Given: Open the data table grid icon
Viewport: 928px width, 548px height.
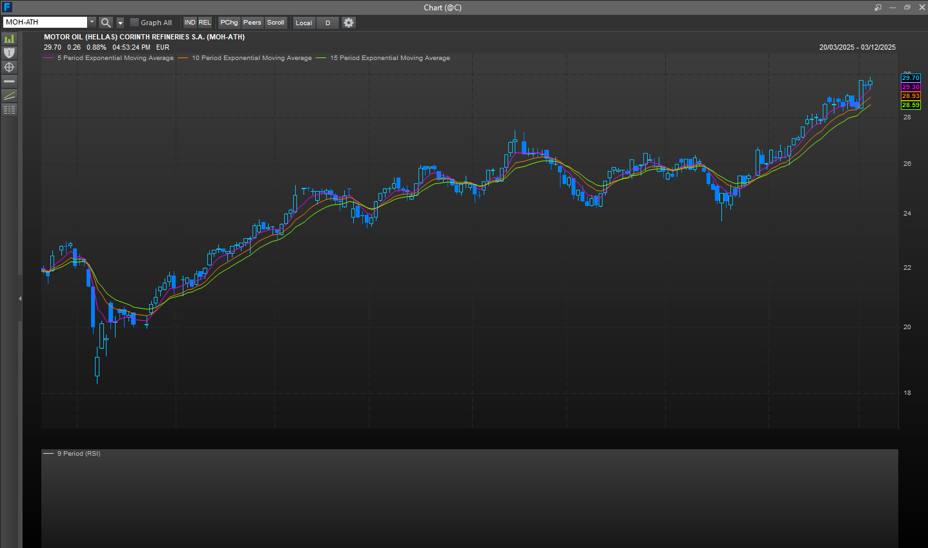Looking at the screenshot, I should click(x=9, y=110).
